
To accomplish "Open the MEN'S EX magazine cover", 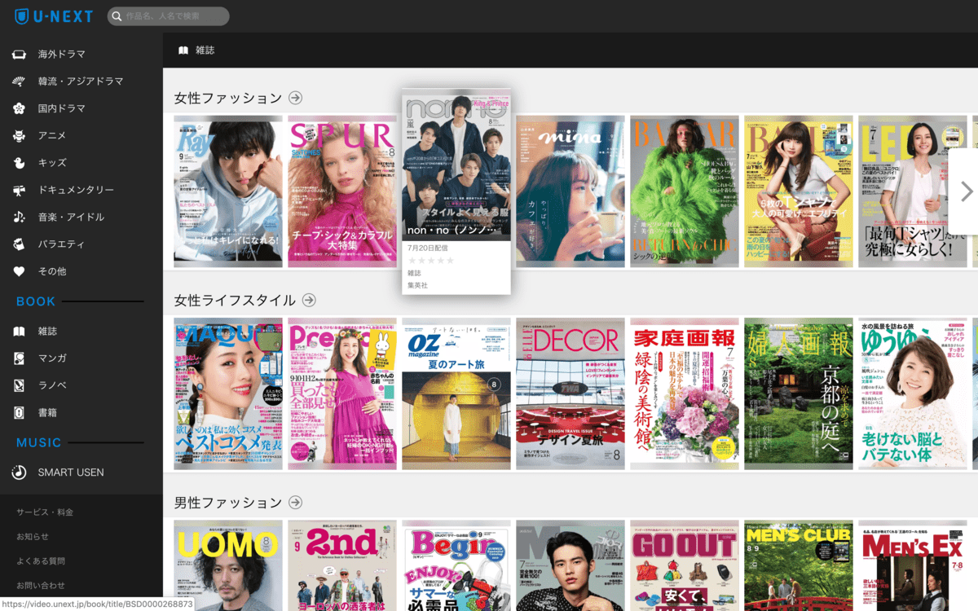I will tap(913, 565).
